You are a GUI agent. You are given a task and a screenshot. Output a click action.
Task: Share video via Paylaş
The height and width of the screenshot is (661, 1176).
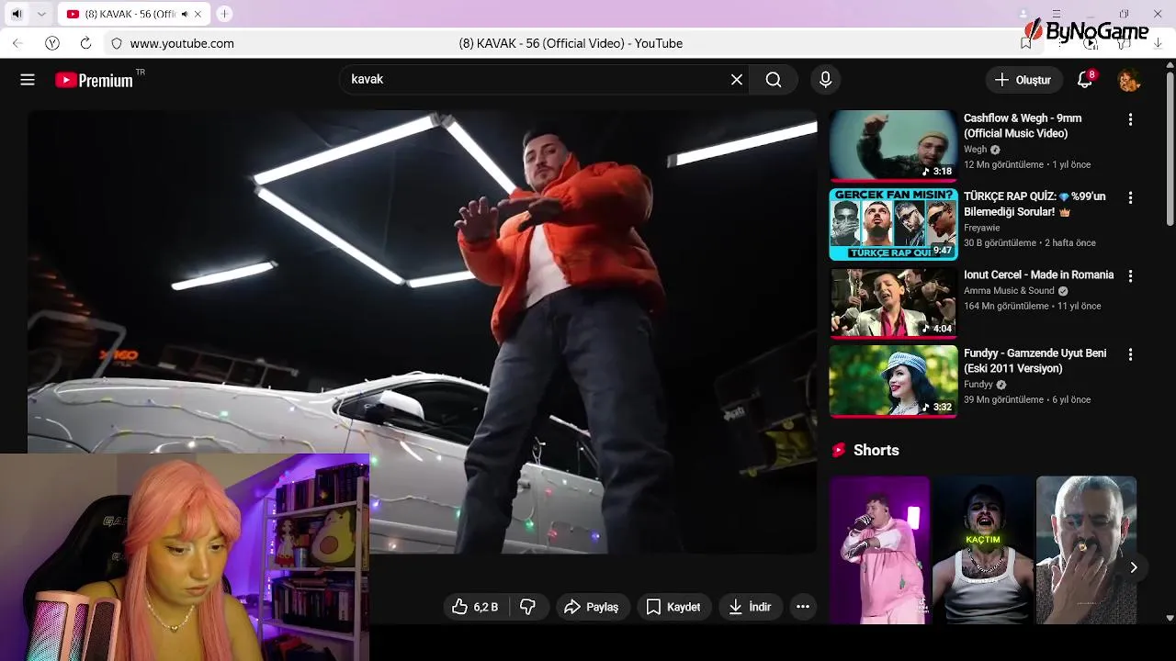[x=592, y=607]
